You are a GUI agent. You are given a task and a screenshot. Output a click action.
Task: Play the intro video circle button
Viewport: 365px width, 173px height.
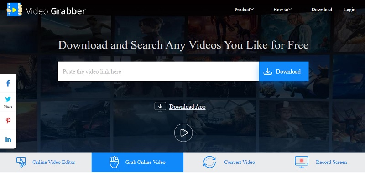[x=183, y=133]
